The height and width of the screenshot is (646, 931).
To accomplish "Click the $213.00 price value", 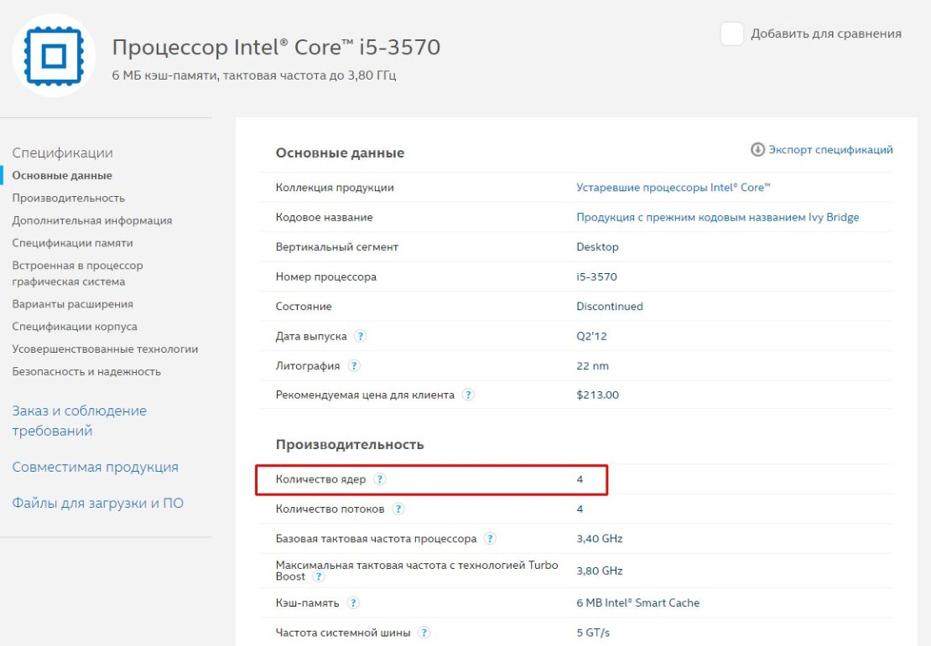I will [x=597, y=395].
